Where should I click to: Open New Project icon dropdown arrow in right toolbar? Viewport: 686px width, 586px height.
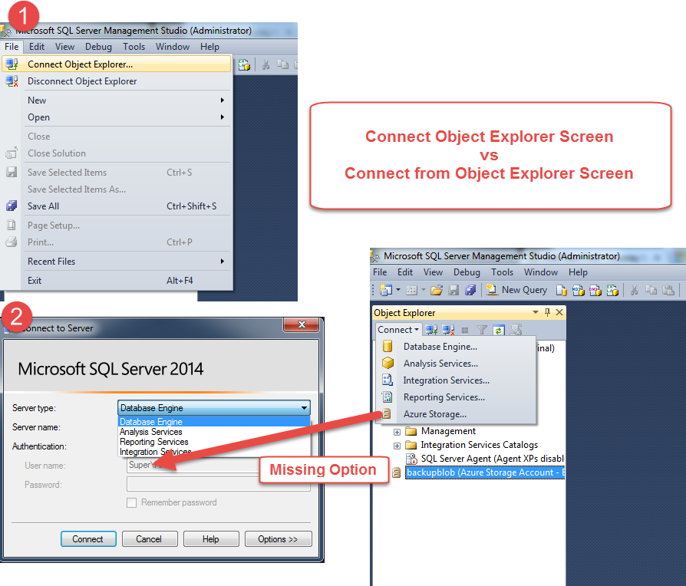pos(397,290)
